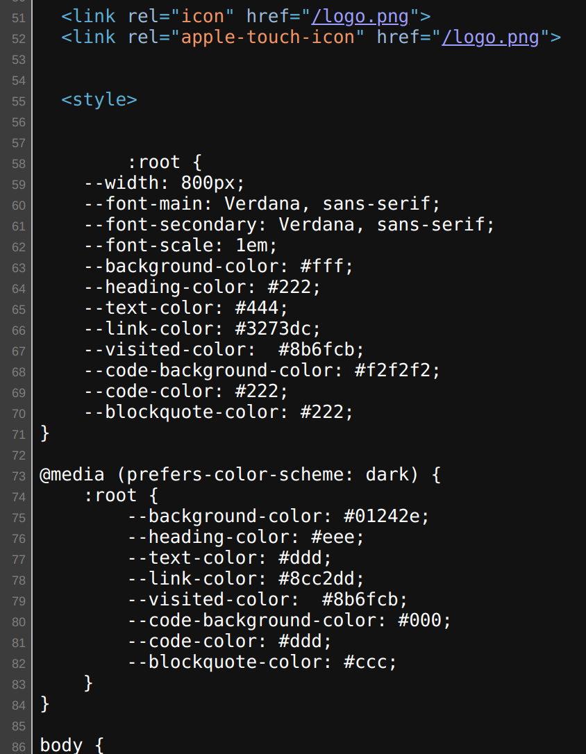Click line number 55

coord(19,101)
